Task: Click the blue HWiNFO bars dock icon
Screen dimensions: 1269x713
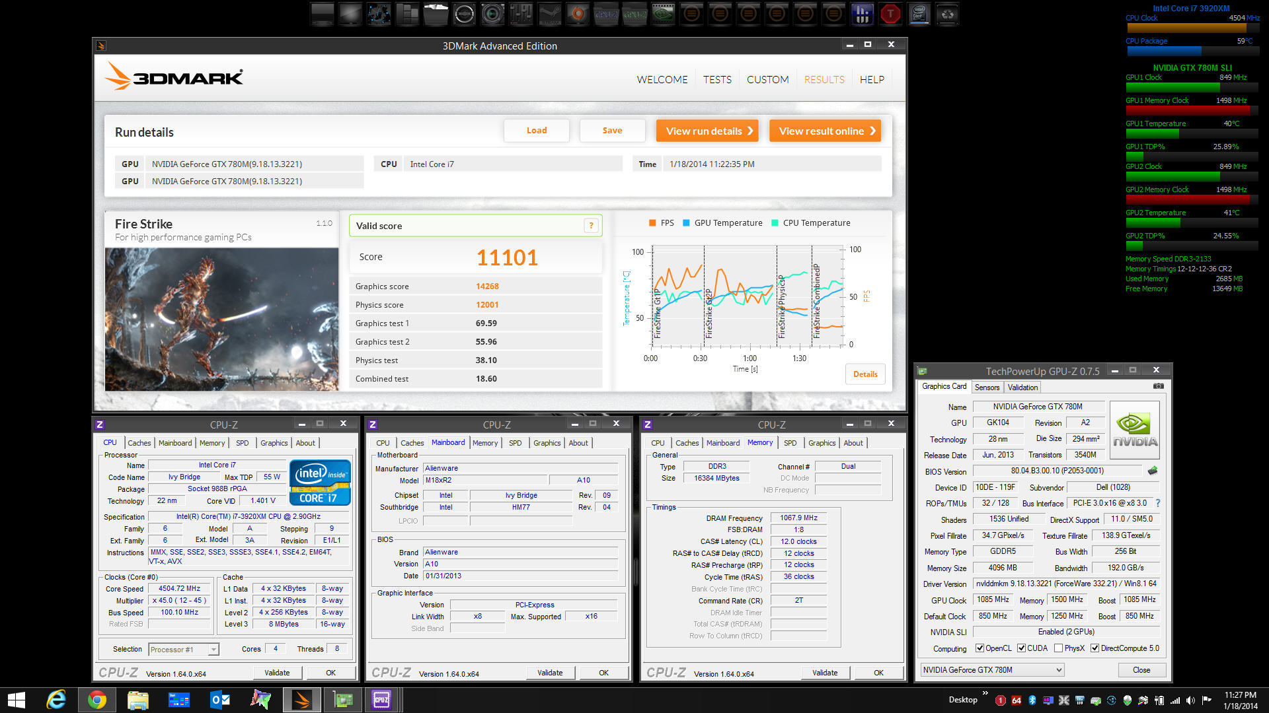Action: coord(862,14)
